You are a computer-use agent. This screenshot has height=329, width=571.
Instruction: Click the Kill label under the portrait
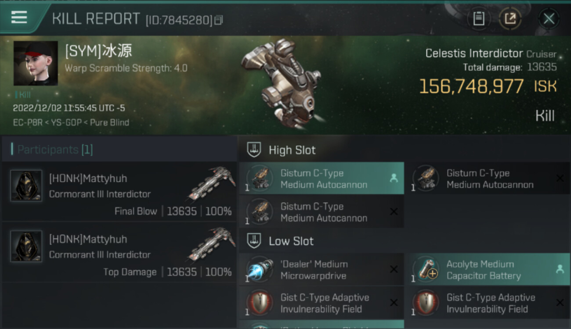(x=25, y=94)
